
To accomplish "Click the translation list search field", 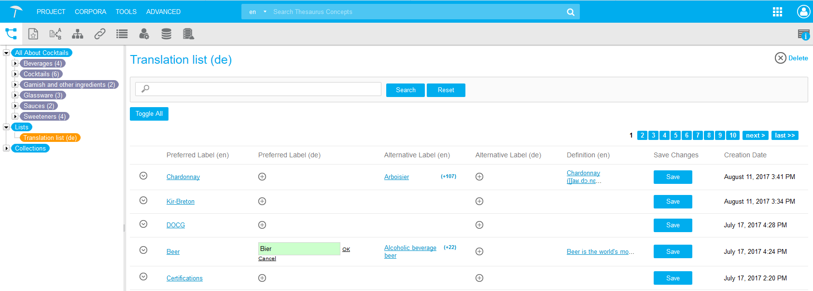I will 258,89.
